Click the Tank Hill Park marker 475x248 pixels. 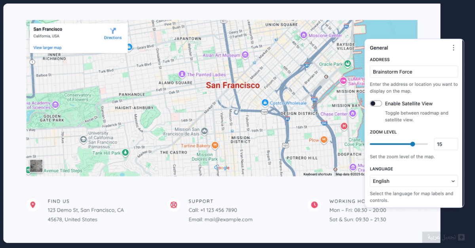(x=125, y=152)
